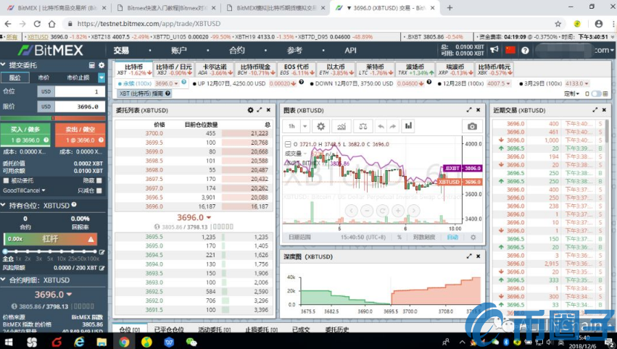Viewport: 617px width, 349px height.
Task: Open settings gear of 委托列表 order book panel
Action: click(x=250, y=110)
